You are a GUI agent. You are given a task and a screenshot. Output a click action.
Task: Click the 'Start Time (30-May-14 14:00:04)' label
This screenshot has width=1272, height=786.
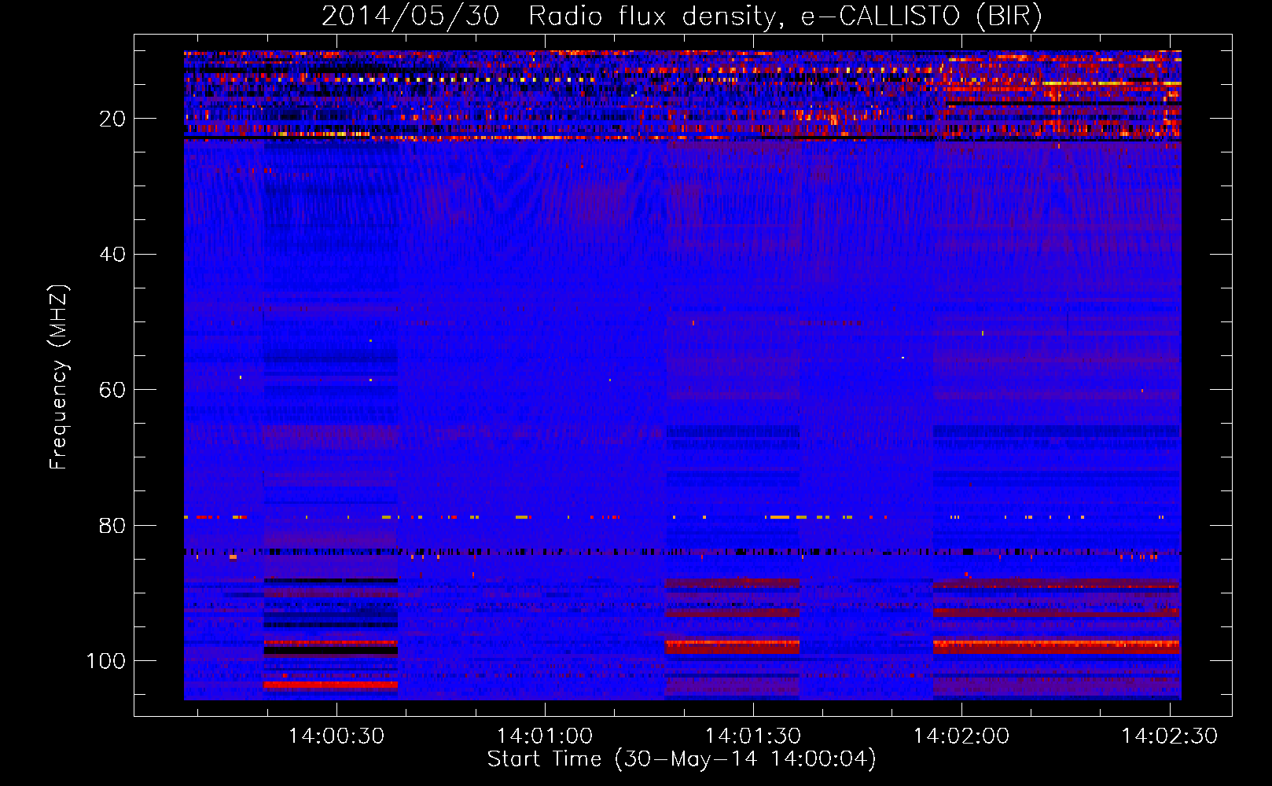click(682, 759)
